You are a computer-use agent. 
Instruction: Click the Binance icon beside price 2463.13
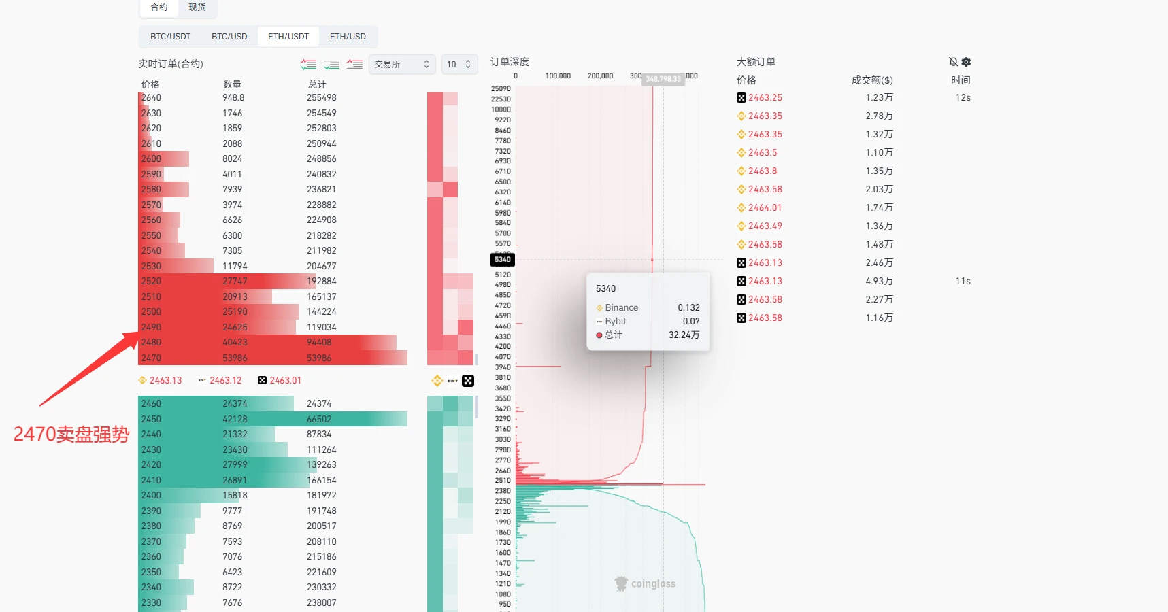pyautogui.click(x=143, y=381)
